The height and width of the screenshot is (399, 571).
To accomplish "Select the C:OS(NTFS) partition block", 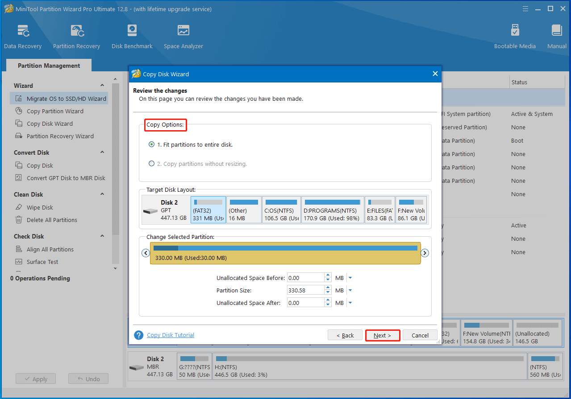I will pyautogui.click(x=281, y=210).
